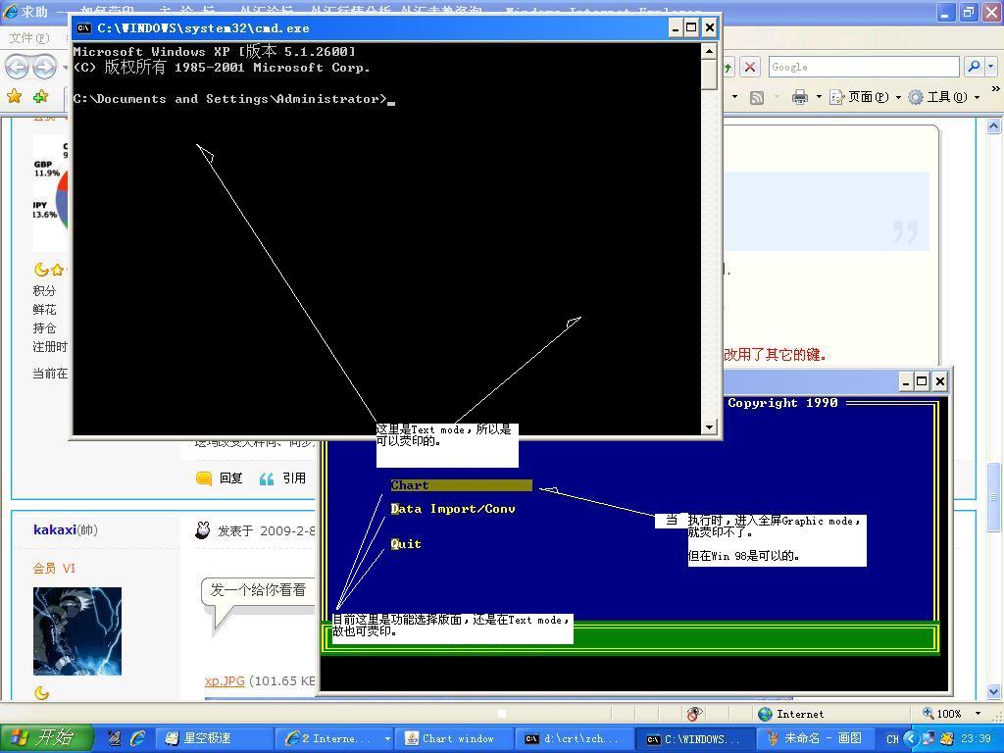This screenshot has height=753, width=1004.
Task: Click the Show Desktop quick launch icon
Action: (115, 738)
